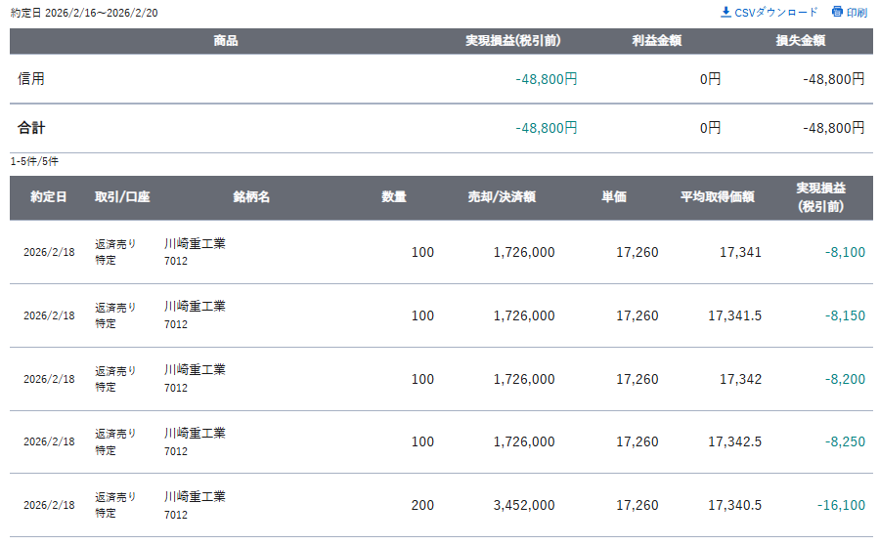The image size is (879, 545).
Task: Click the -16,100 realized loss value
Action: click(x=841, y=505)
